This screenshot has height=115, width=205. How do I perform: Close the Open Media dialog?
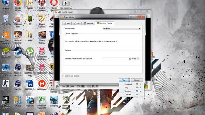(x=141, y=17)
